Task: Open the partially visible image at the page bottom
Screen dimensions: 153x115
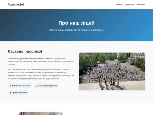Action: pyautogui.click(x=41, y=114)
